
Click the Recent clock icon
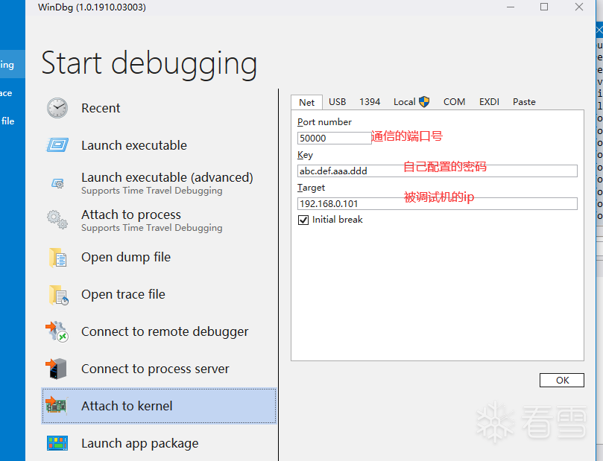coord(57,108)
